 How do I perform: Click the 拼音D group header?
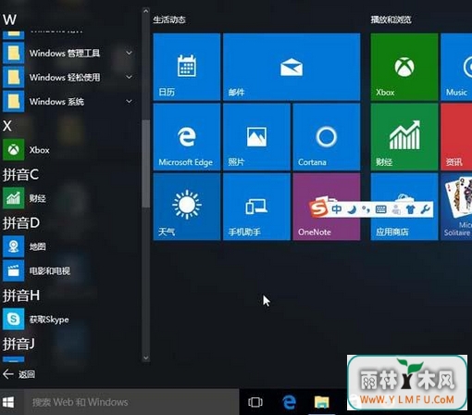21,222
